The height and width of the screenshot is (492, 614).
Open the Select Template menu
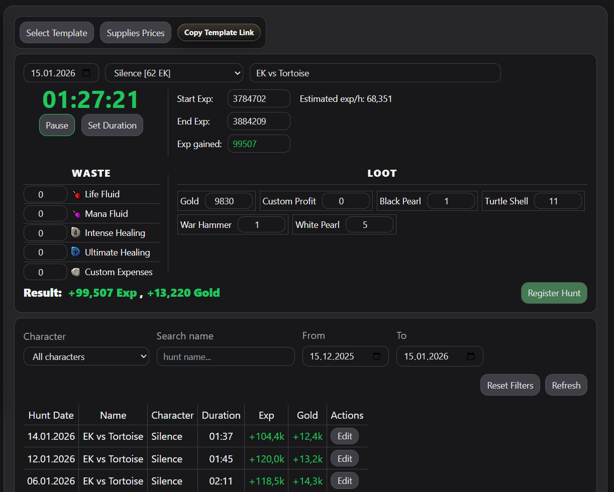coord(57,33)
